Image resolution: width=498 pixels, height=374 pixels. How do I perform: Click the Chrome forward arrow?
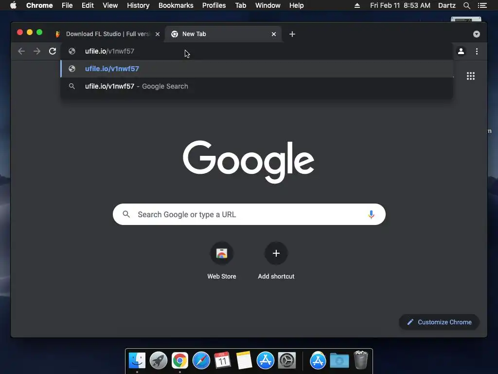point(37,51)
